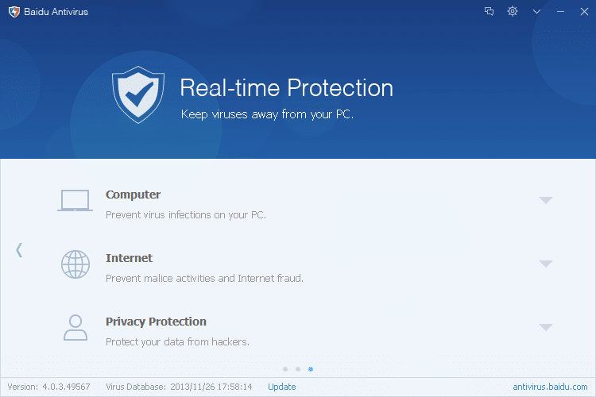Select the third active page dot
The width and height of the screenshot is (596, 397).
311,369
